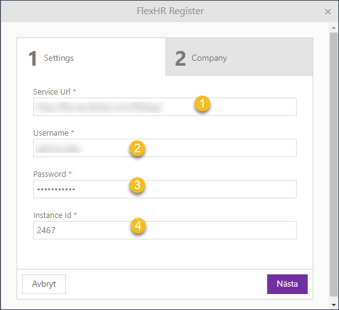Click into the Username text box
Viewport: 339px width, 310px height.
165,148
